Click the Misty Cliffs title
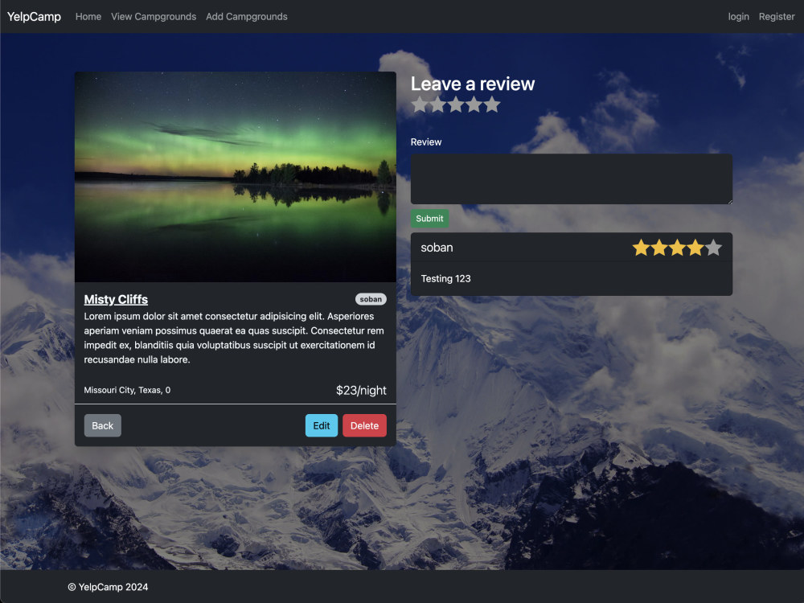The height and width of the screenshot is (603, 804). [116, 299]
